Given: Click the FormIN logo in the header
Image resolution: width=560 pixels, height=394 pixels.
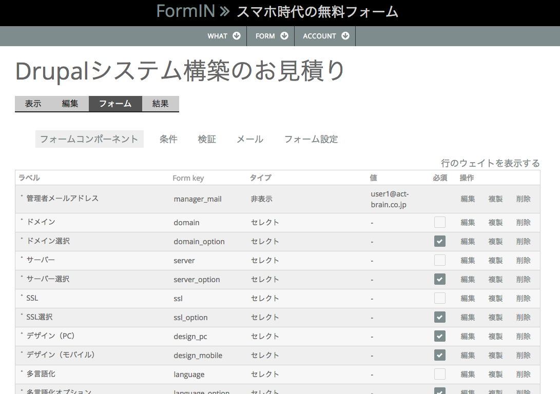Looking at the screenshot, I should 186,11.
